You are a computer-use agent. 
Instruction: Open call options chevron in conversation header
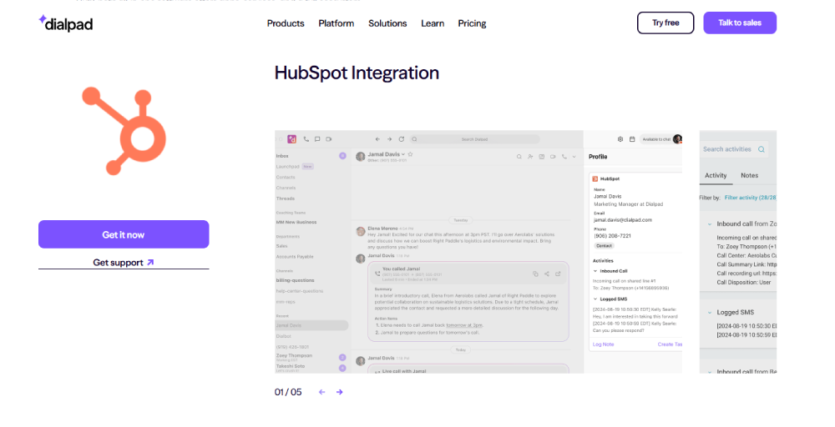(x=574, y=157)
